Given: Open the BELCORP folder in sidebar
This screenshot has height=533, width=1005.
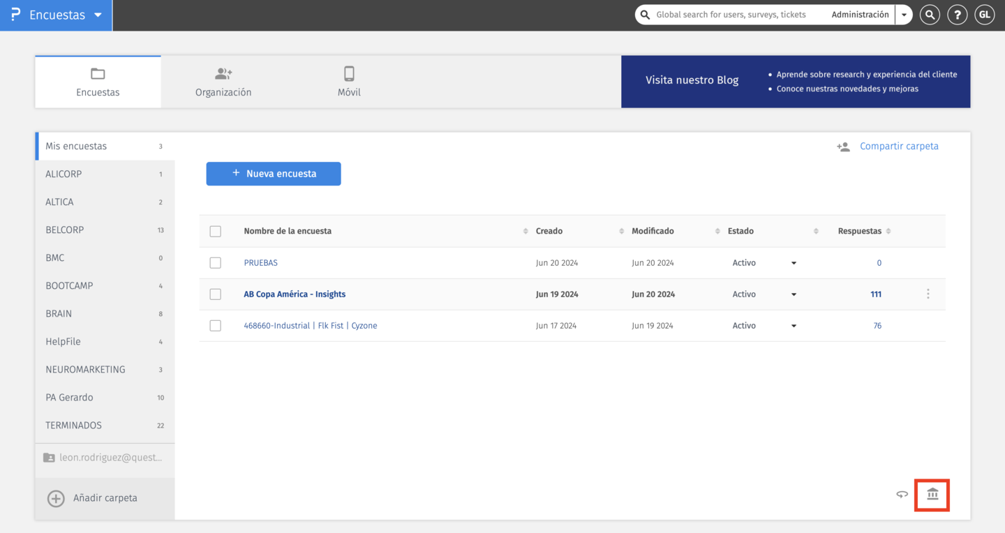Looking at the screenshot, I should tap(65, 230).
